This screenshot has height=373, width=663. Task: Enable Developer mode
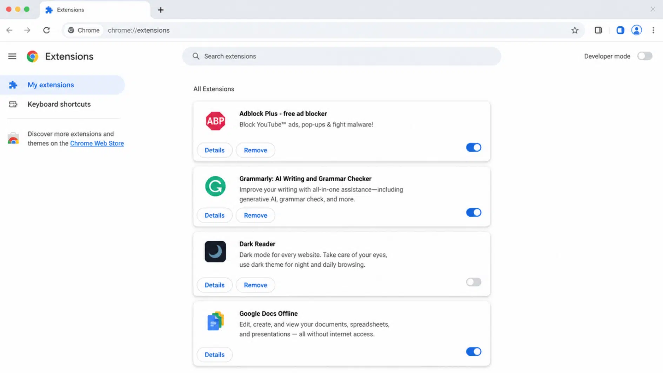[645, 56]
